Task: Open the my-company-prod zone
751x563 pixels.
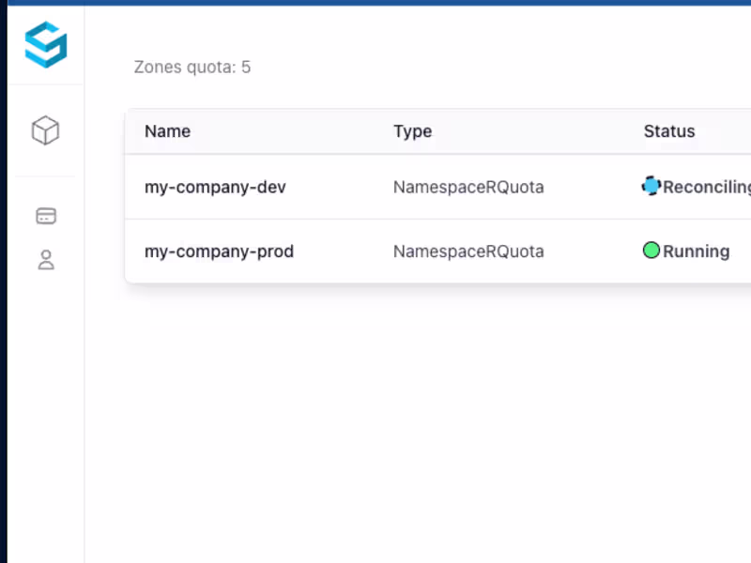Action: pyautogui.click(x=219, y=251)
